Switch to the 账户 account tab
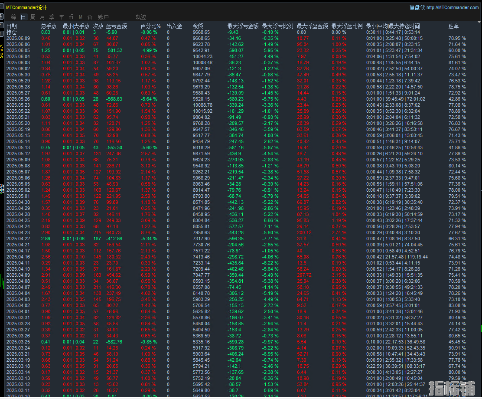This screenshot has width=482, height=399. click(x=103, y=17)
